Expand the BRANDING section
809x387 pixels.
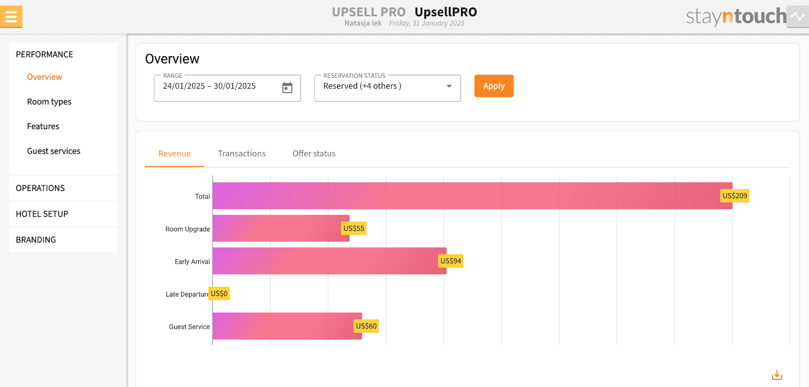(63, 240)
